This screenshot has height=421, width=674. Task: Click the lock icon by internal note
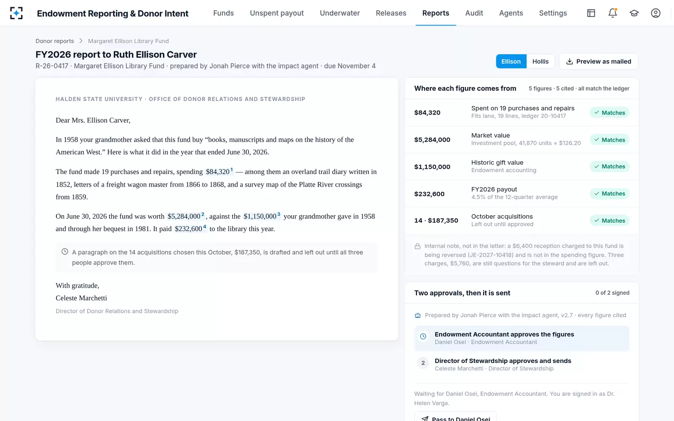point(418,246)
